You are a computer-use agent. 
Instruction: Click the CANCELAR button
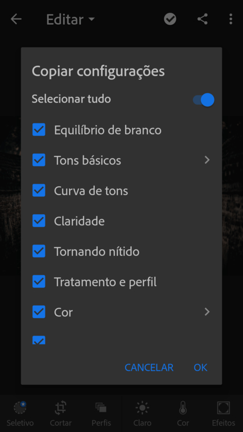click(149, 367)
